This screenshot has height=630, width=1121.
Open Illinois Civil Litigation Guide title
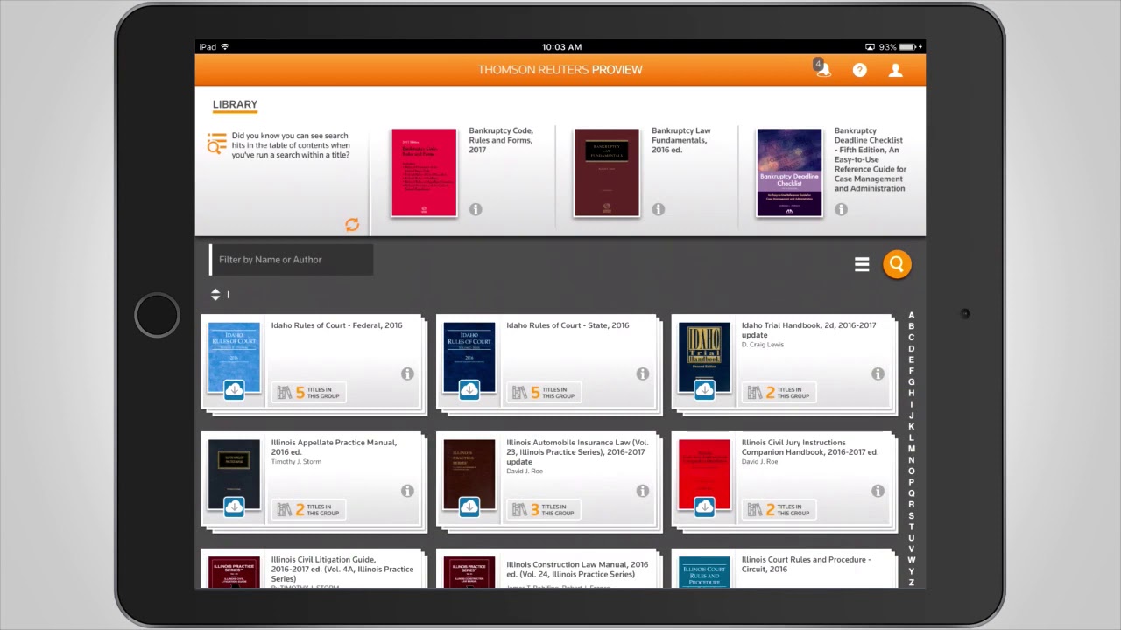pyautogui.click(x=342, y=569)
